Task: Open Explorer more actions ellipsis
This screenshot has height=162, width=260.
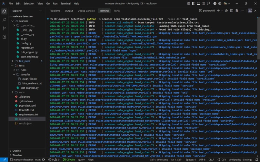Action: click(41, 11)
